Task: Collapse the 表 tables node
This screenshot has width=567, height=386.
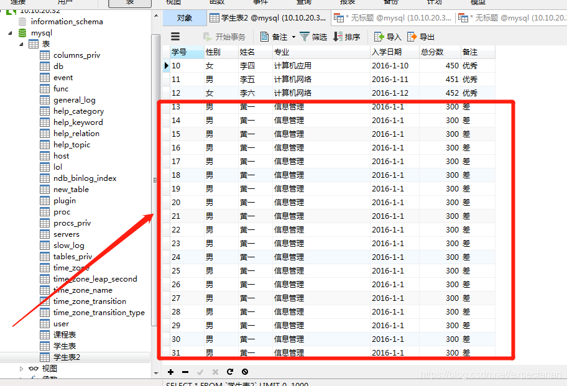Action: 21,44
